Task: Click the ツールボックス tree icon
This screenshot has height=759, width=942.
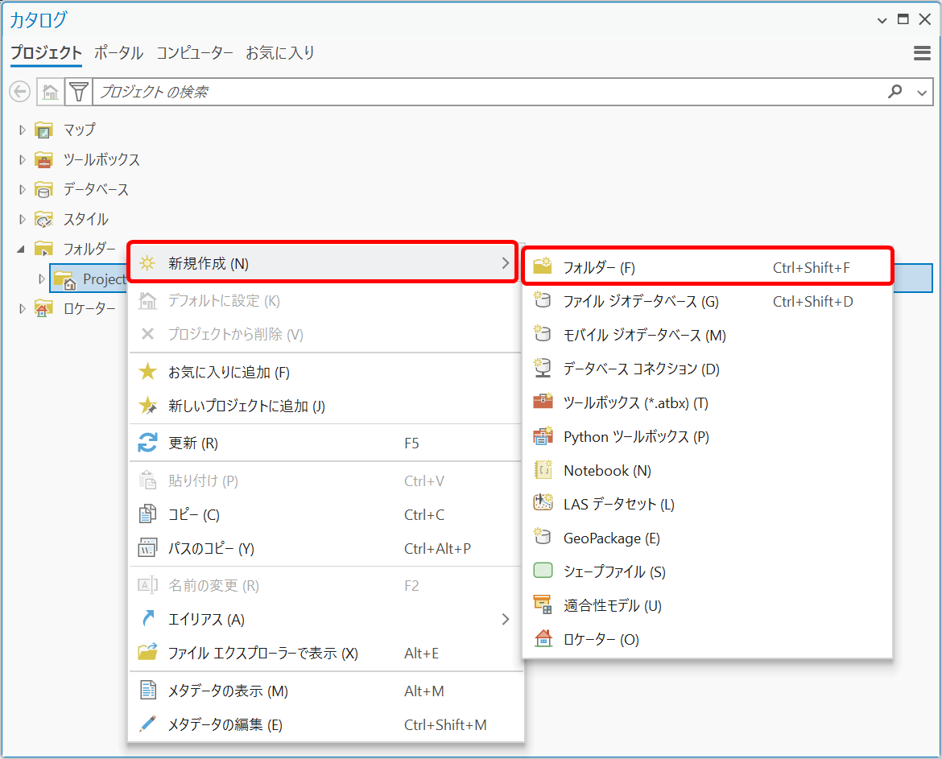Action: pos(43,159)
